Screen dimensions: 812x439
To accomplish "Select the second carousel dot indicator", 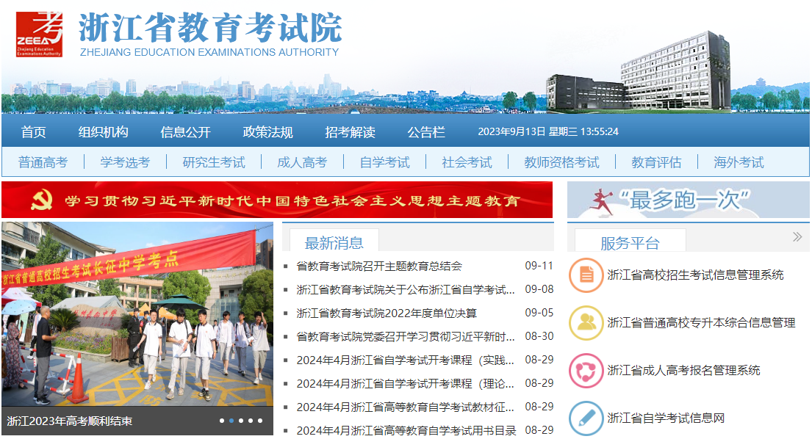I will pos(231,421).
